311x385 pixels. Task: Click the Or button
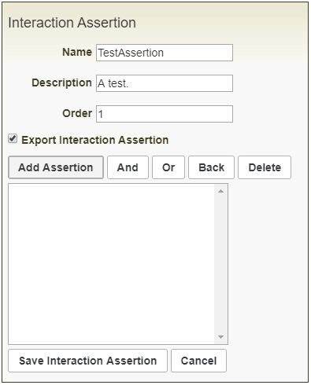[x=168, y=167]
